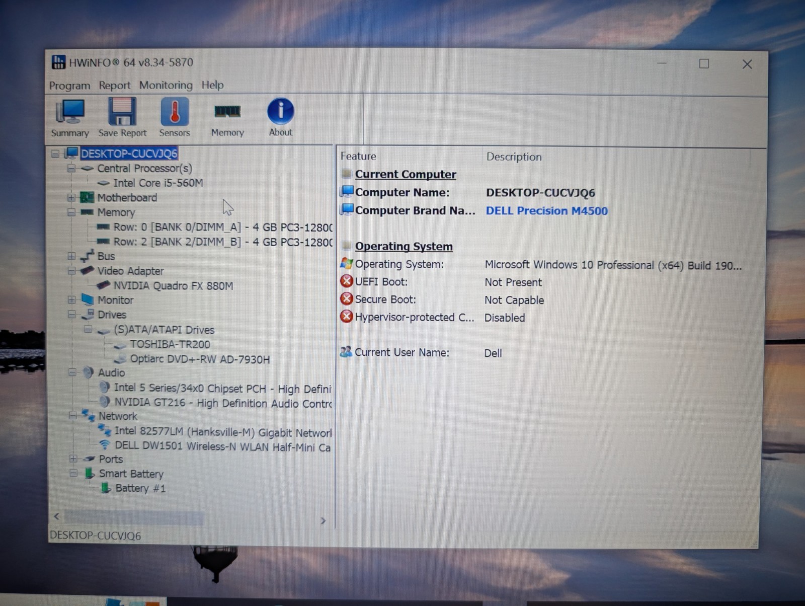The height and width of the screenshot is (606, 805).
Task: Select NVIDIA Quadro FX 880M adapter
Action: [x=173, y=285]
